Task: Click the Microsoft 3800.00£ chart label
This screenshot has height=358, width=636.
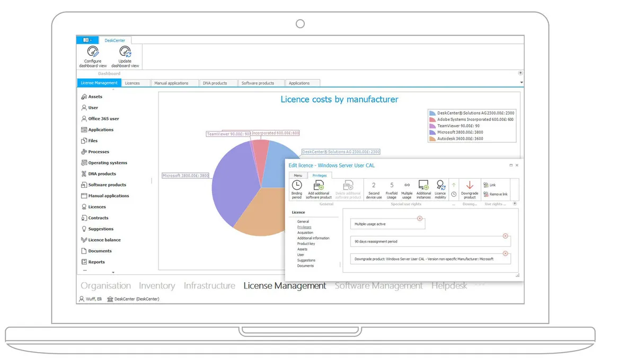Action: point(185,176)
